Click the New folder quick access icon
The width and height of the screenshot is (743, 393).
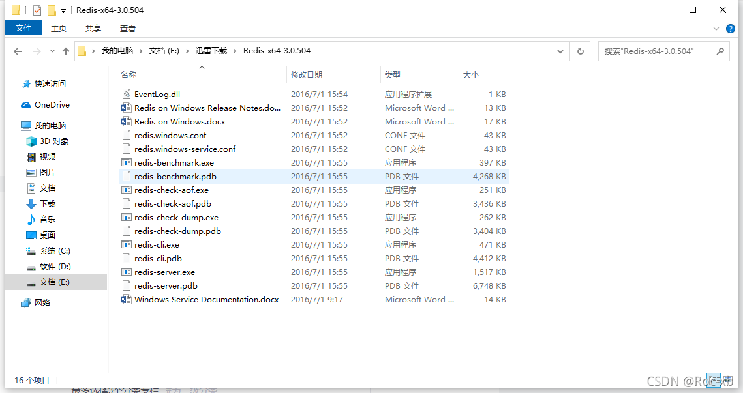pyautogui.click(x=52, y=10)
